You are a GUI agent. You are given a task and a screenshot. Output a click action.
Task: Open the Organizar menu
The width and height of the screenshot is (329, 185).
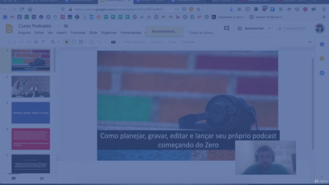click(108, 33)
